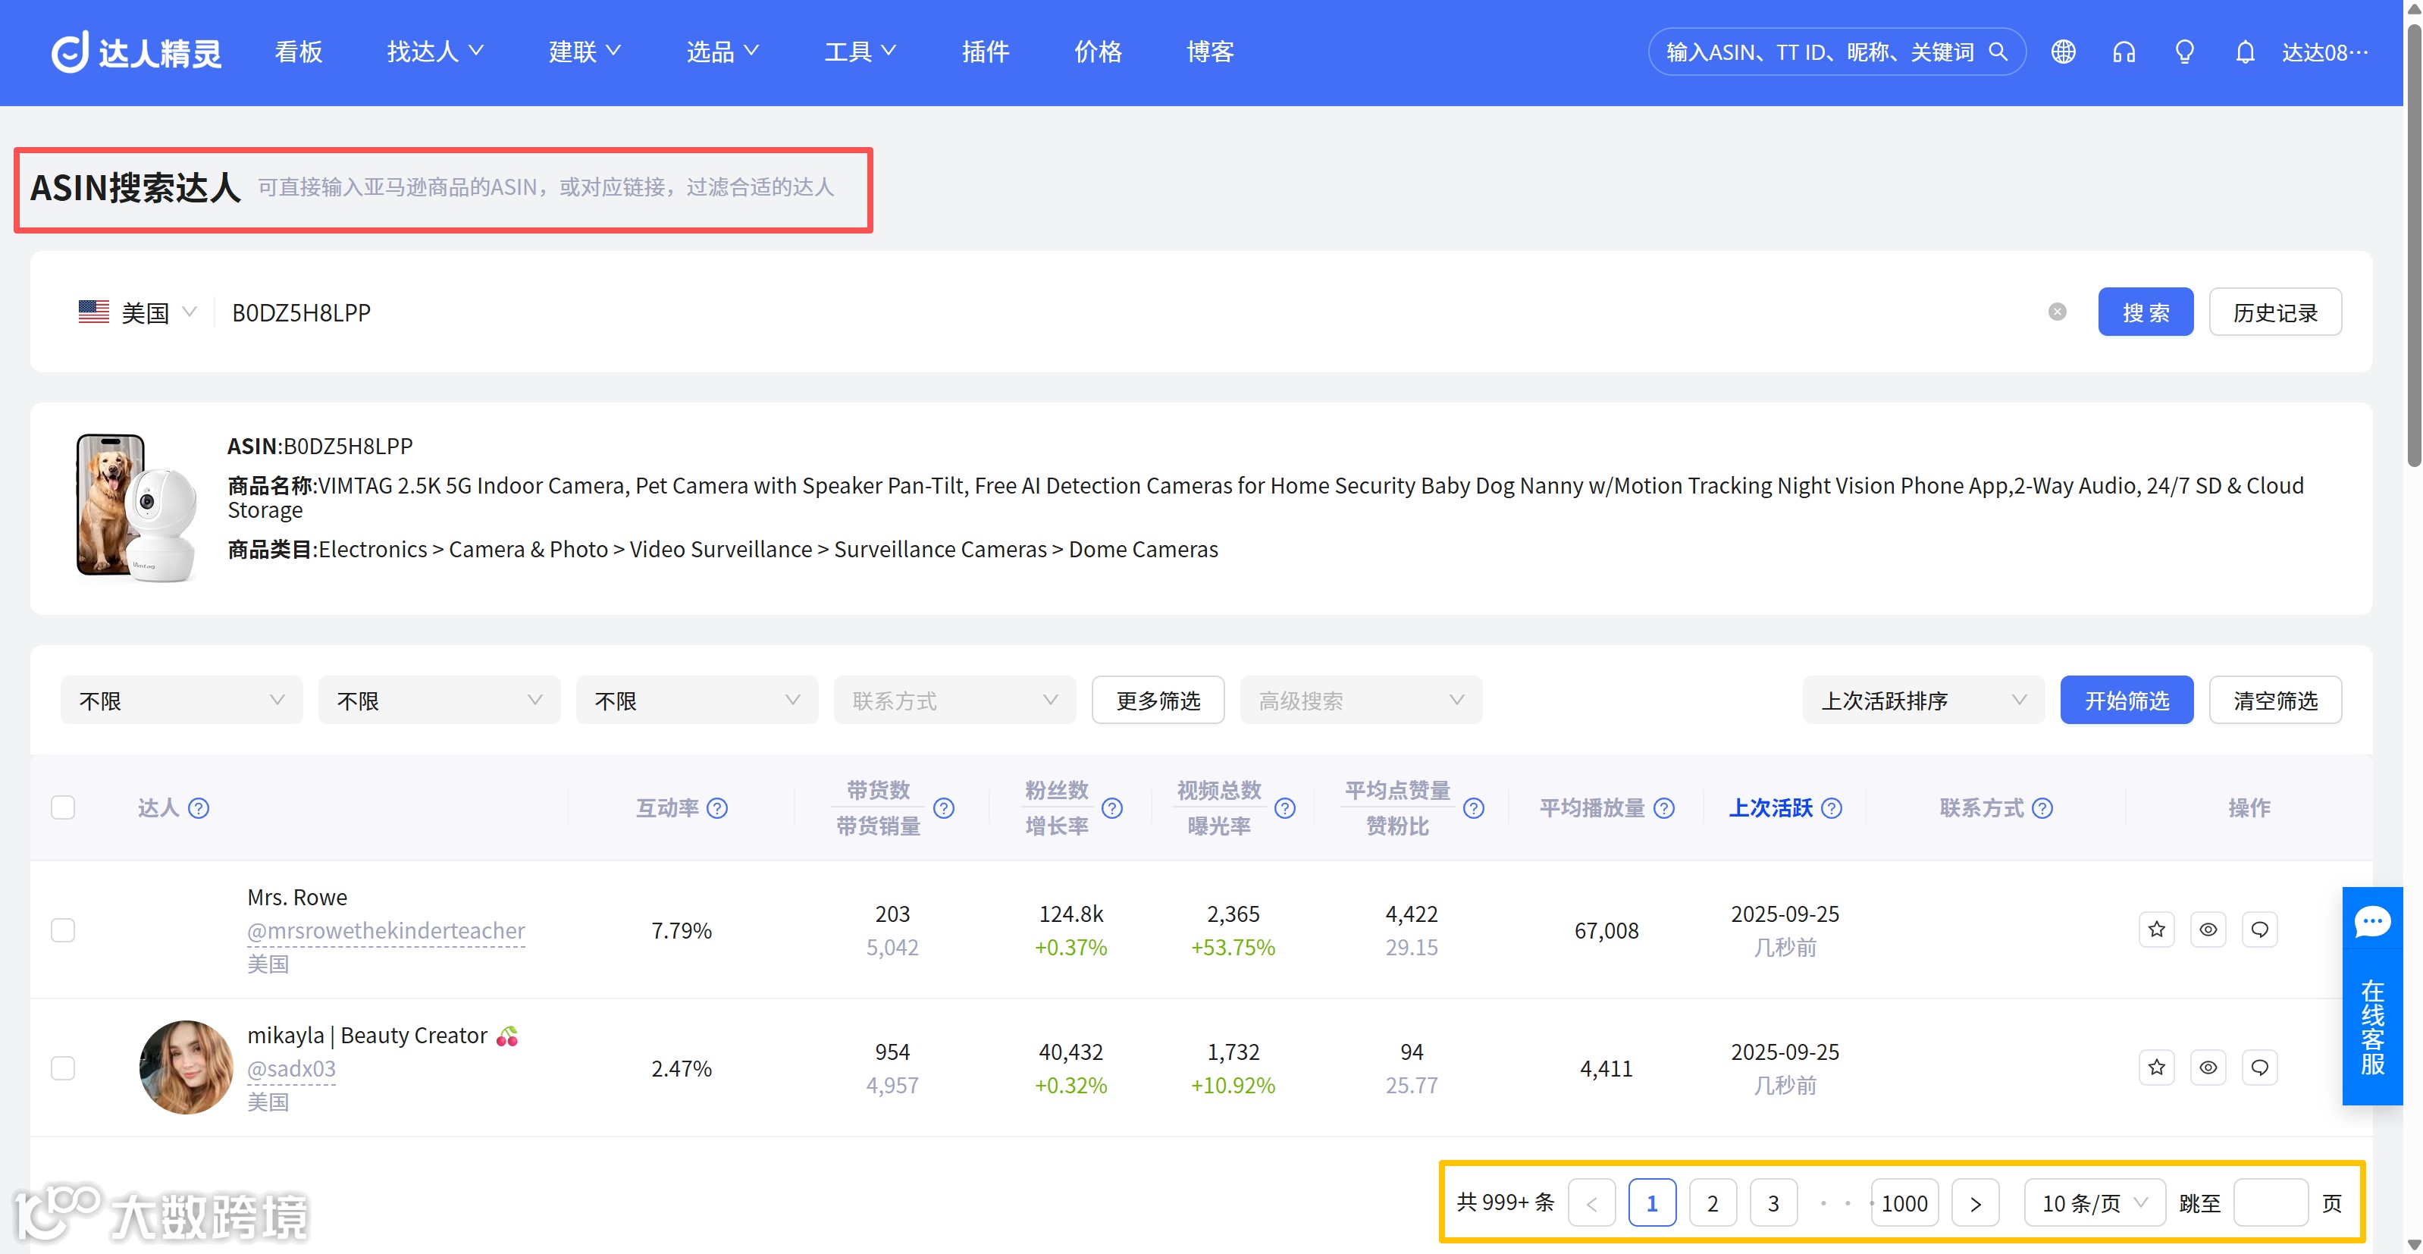Favorite Mrs. Rowe with star icon

(2156, 930)
